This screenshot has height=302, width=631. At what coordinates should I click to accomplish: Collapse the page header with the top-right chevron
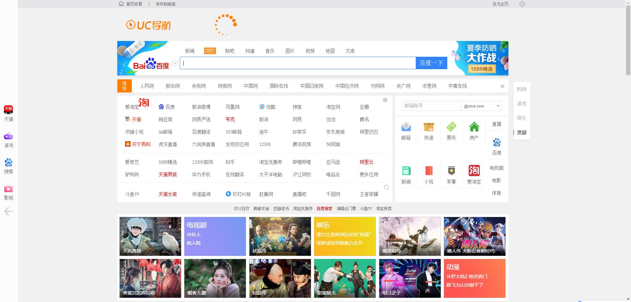pos(522,4)
